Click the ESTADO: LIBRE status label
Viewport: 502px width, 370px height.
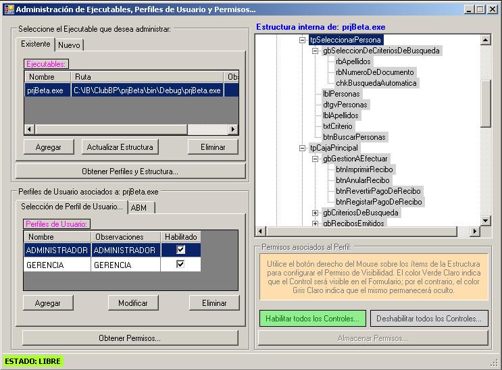pyautogui.click(x=32, y=361)
